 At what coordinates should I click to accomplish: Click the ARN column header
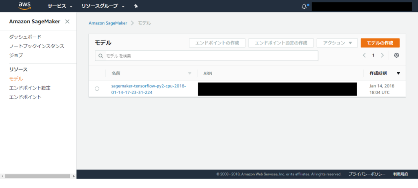click(208, 74)
